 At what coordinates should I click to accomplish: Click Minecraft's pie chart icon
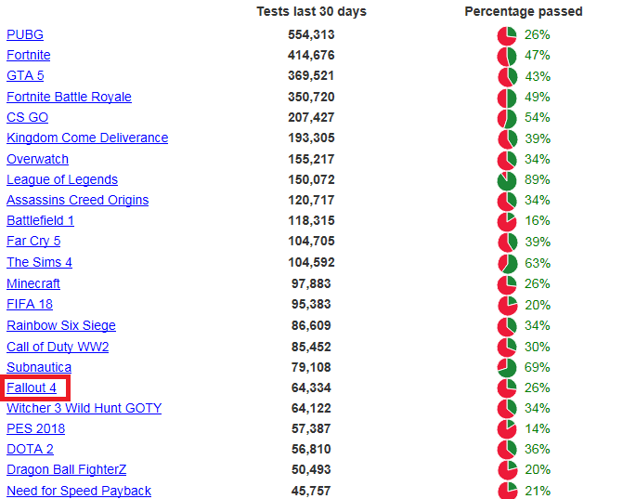507,284
